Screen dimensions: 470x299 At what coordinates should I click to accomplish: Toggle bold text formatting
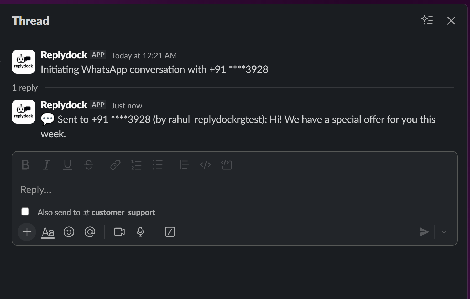25,165
